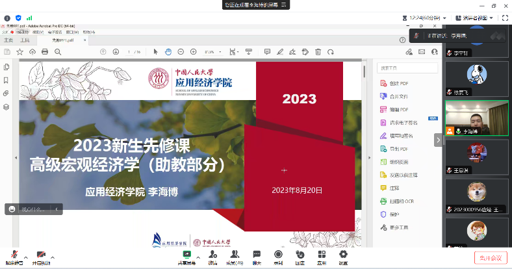Screen dimensions: 512x269
Task: Select the Hand pan tool
Action: 168,51
